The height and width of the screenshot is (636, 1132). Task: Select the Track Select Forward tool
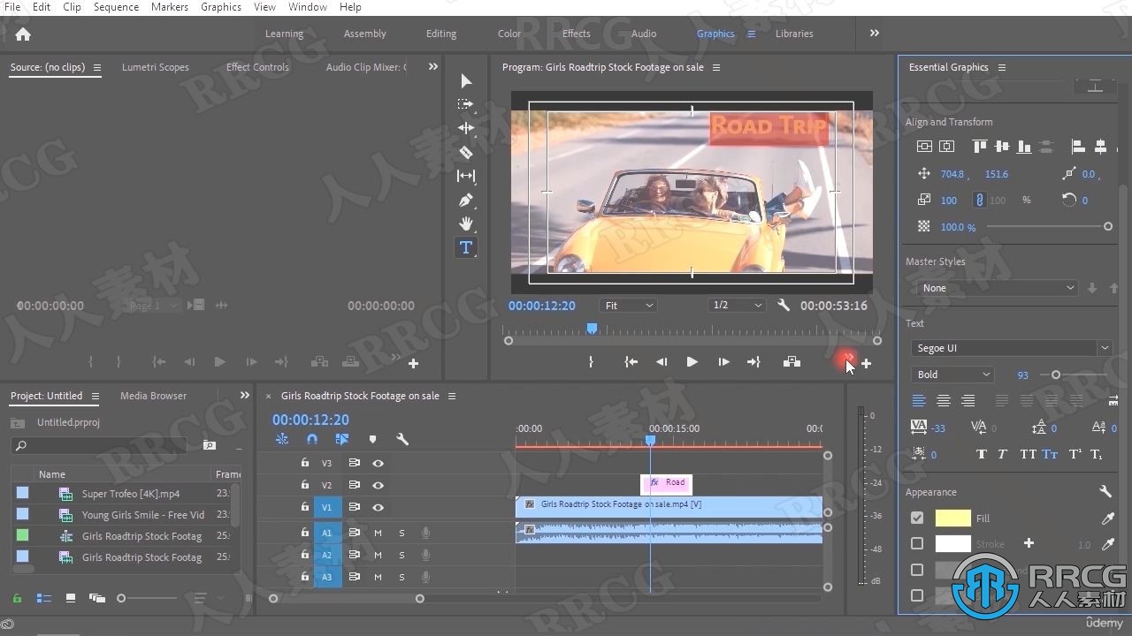pyautogui.click(x=465, y=104)
